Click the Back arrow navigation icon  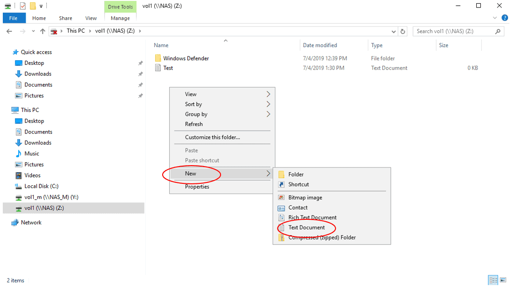coord(9,31)
